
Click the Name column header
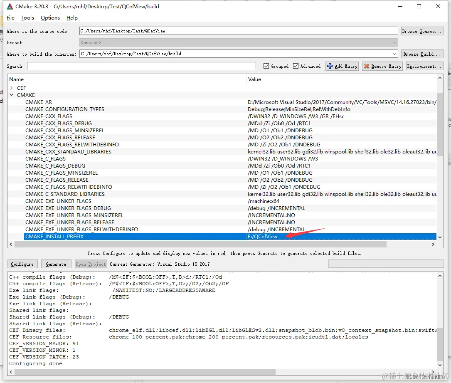click(16, 79)
